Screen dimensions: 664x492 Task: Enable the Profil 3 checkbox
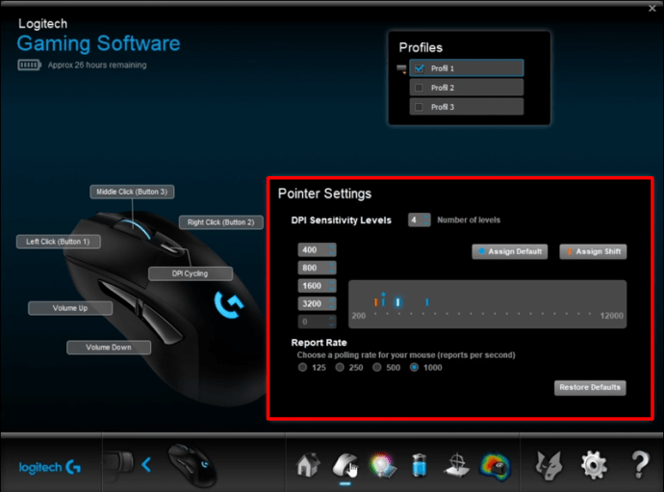point(419,107)
